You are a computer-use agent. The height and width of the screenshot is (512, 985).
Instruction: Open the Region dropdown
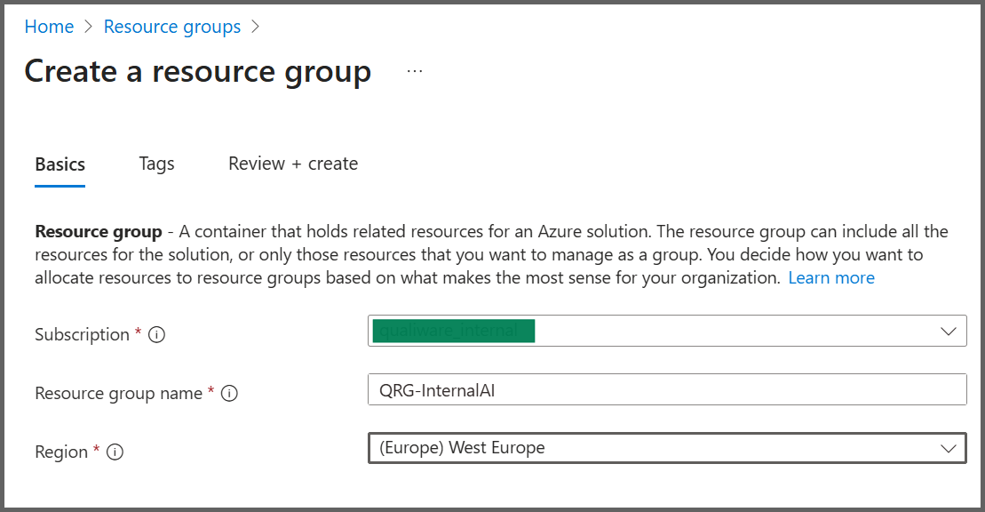point(666,447)
